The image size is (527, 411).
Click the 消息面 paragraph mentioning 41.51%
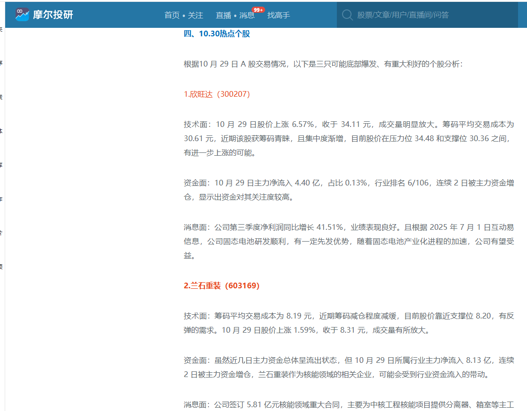click(x=349, y=241)
